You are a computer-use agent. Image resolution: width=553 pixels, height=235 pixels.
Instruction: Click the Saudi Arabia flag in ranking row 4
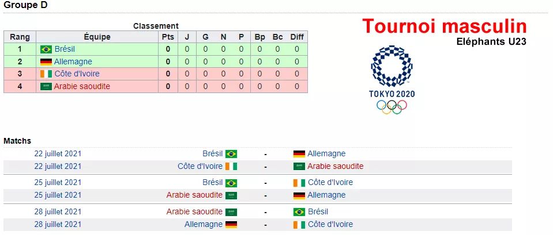46,87
